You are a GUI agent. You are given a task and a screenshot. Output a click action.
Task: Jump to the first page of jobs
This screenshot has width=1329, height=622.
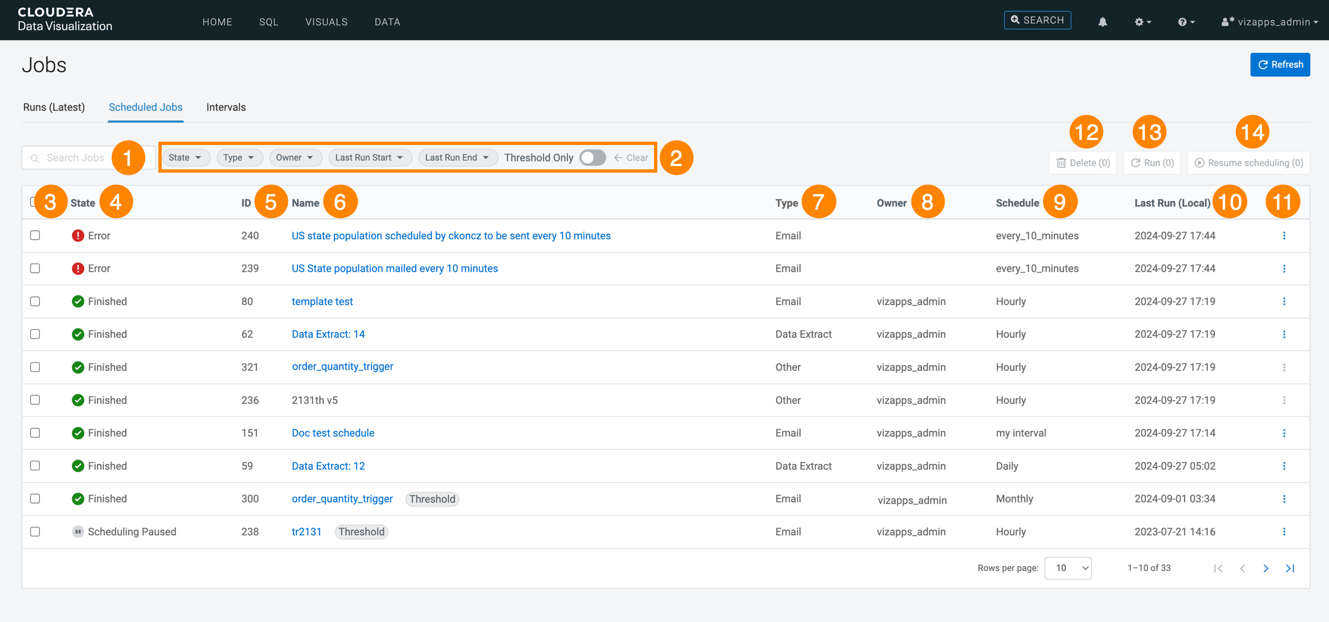click(x=1218, y=568)
